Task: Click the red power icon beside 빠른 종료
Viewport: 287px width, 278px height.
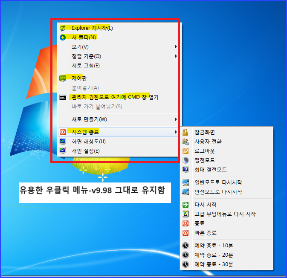Action: pyautogui.click(x=186, y=233)
